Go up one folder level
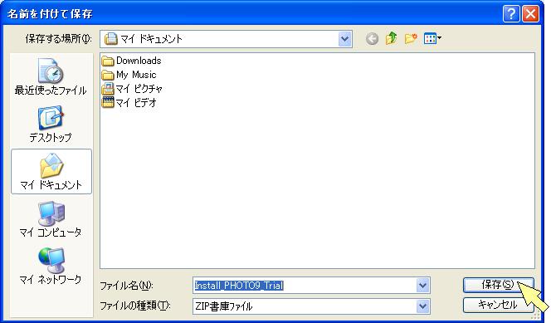This screenshot has height=323, width=551. (x=391, y=38)
